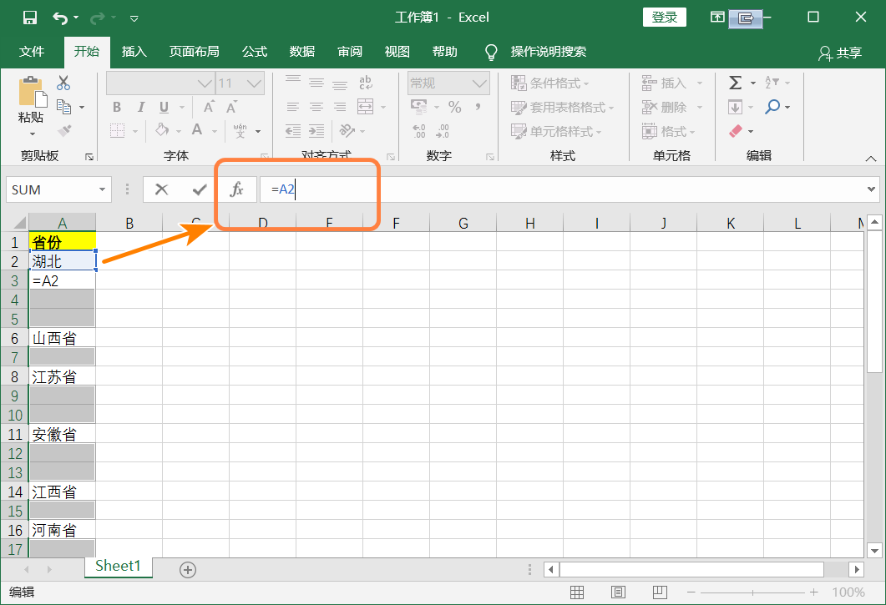Click the Font Color A icon
Screen dimensions: 886x605
(196, 130)
